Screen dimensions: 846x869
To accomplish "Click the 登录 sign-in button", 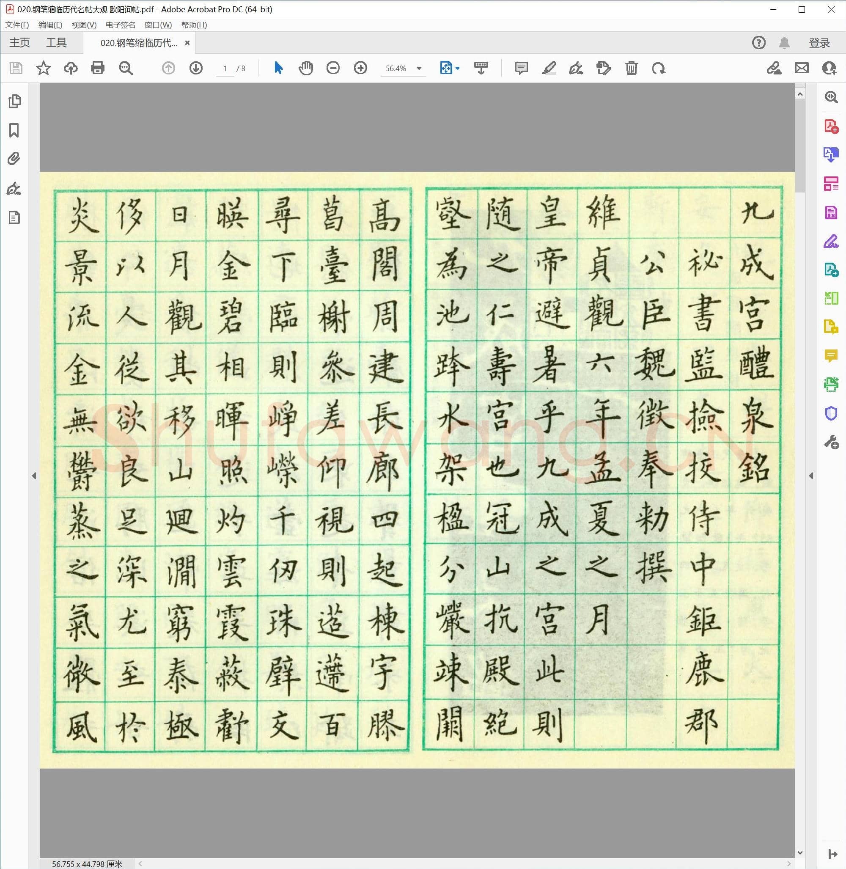I will click(820, 42).
